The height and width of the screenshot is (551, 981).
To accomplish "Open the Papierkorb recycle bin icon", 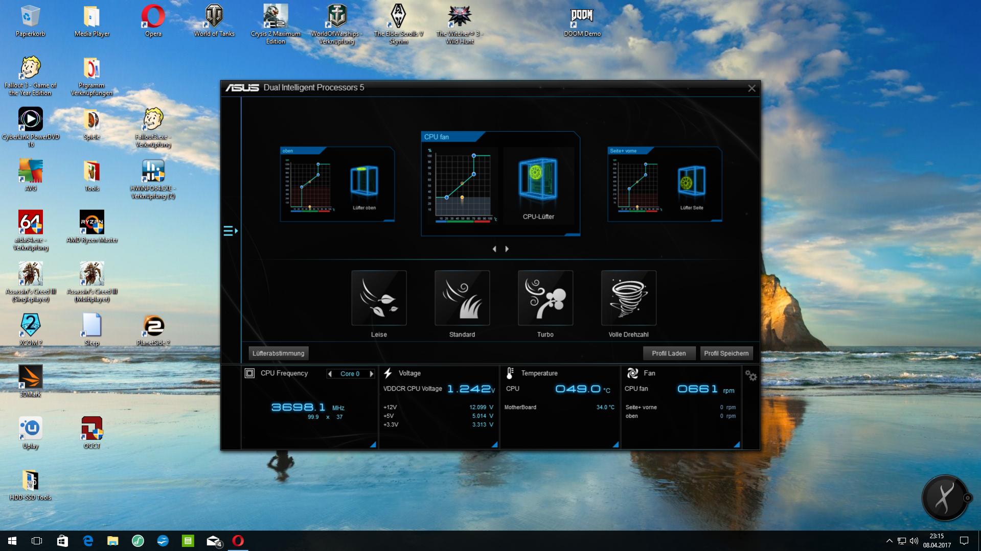I will click(31, 21).
